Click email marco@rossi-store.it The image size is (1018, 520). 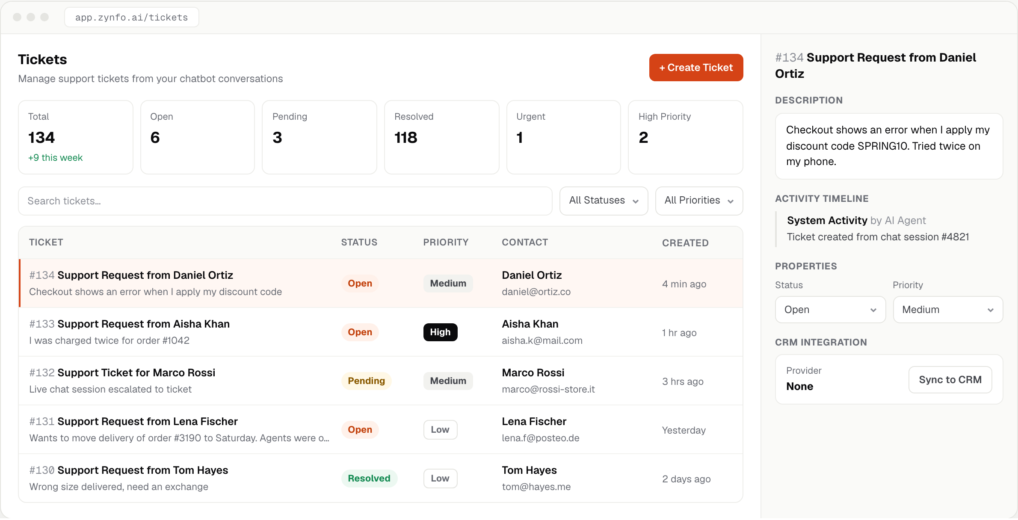548,389
